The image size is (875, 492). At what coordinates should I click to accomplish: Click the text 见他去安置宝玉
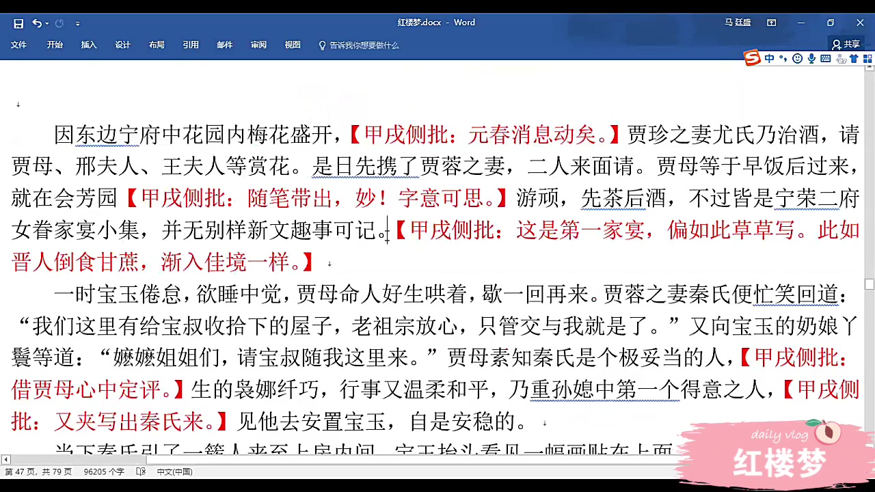311,421
